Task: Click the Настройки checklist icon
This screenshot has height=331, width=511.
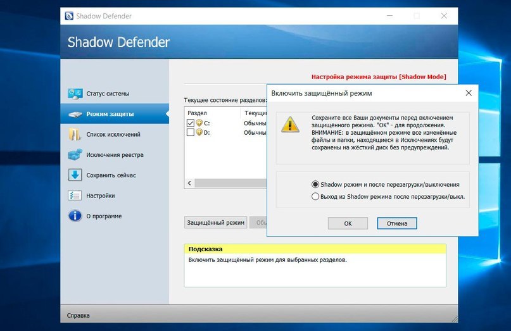Action: [x=75, y=196]
